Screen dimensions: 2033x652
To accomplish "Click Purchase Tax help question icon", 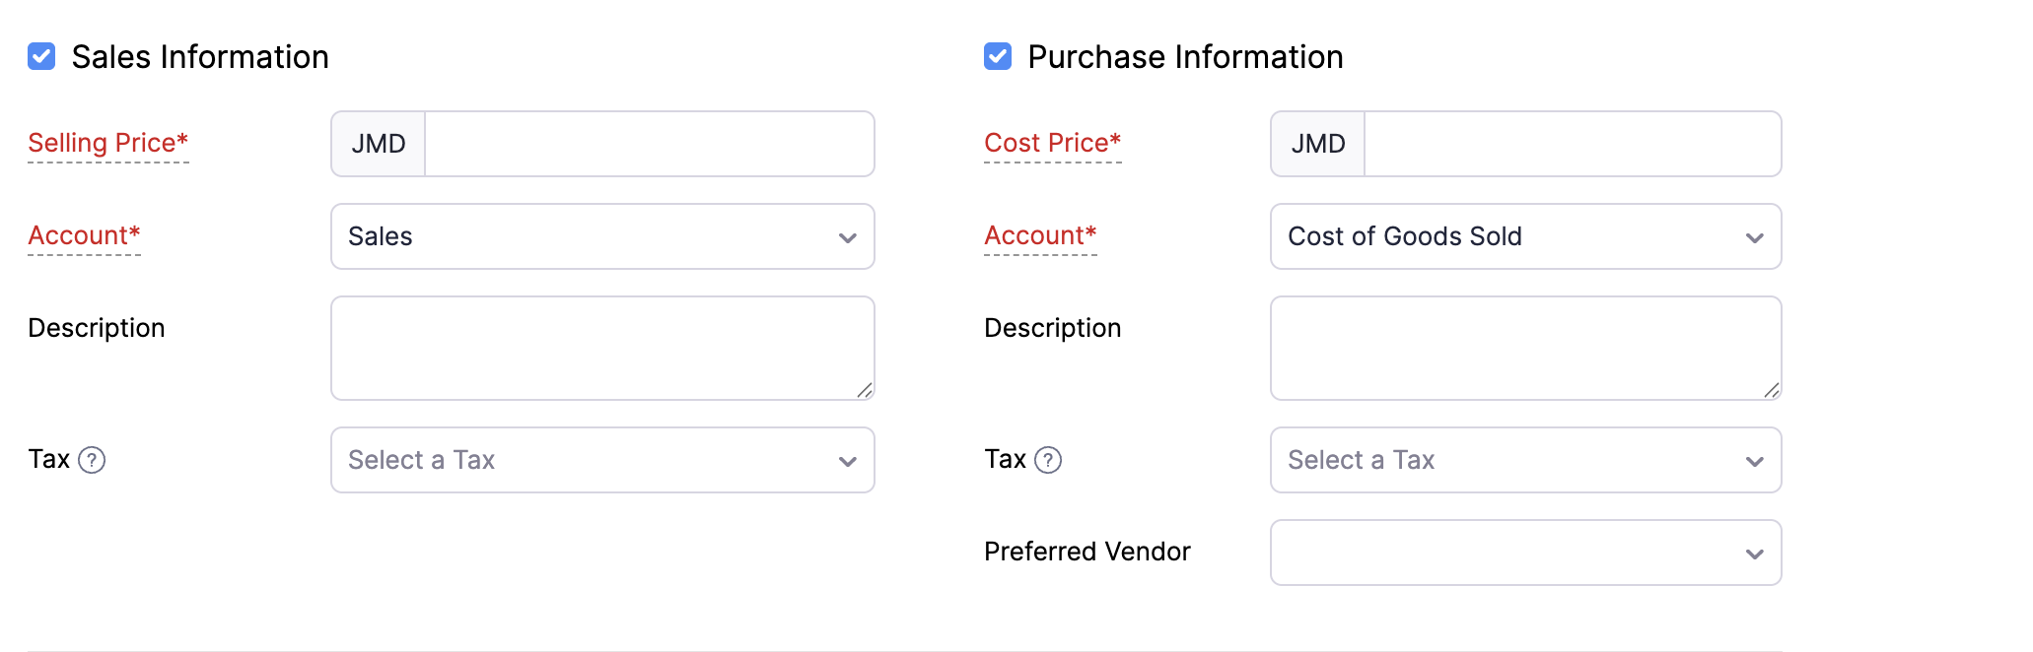I will (x=1048, y=460).
